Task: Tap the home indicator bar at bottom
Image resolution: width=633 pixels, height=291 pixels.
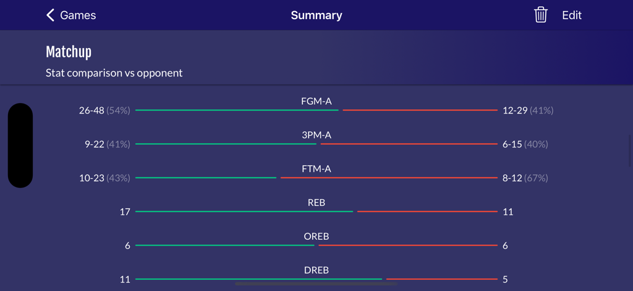Action: tap(316, 284)
